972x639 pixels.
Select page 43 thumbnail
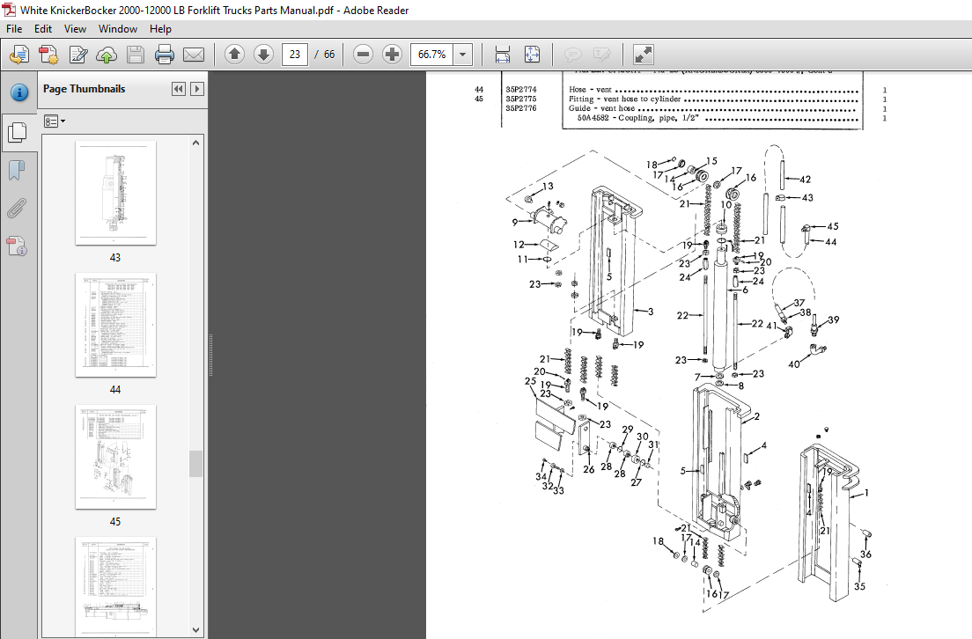pos(116,193)
